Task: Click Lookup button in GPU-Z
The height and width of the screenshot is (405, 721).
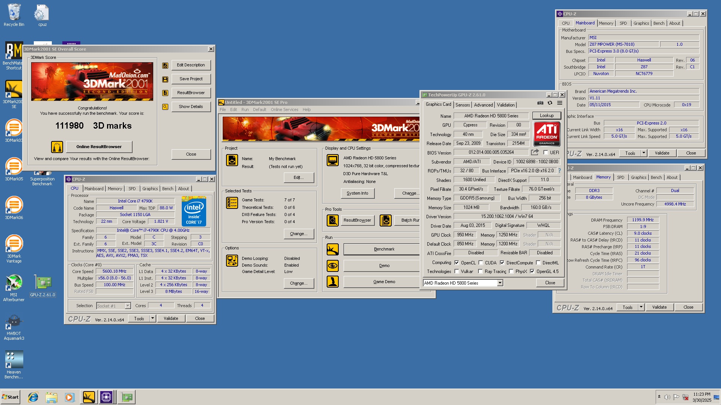Action: click(x=547, y=115)
